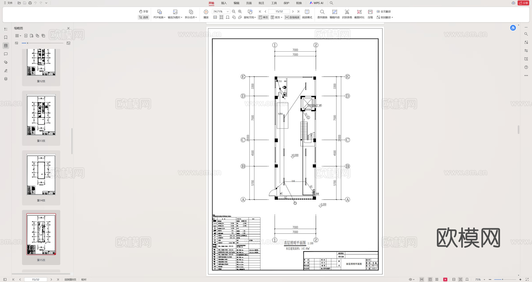
Task: Toggle thumbnails panel icon in left sidebar
Action: point(6,46)
